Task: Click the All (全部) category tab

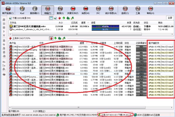Action: [170, 18]
